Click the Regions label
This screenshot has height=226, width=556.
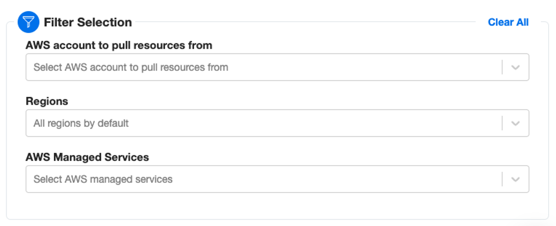[47, 101]
